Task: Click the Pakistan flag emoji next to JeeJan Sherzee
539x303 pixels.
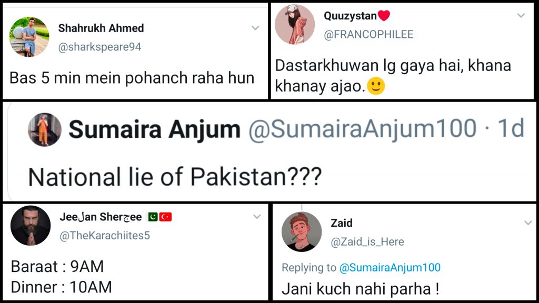Action: [153, 217]
